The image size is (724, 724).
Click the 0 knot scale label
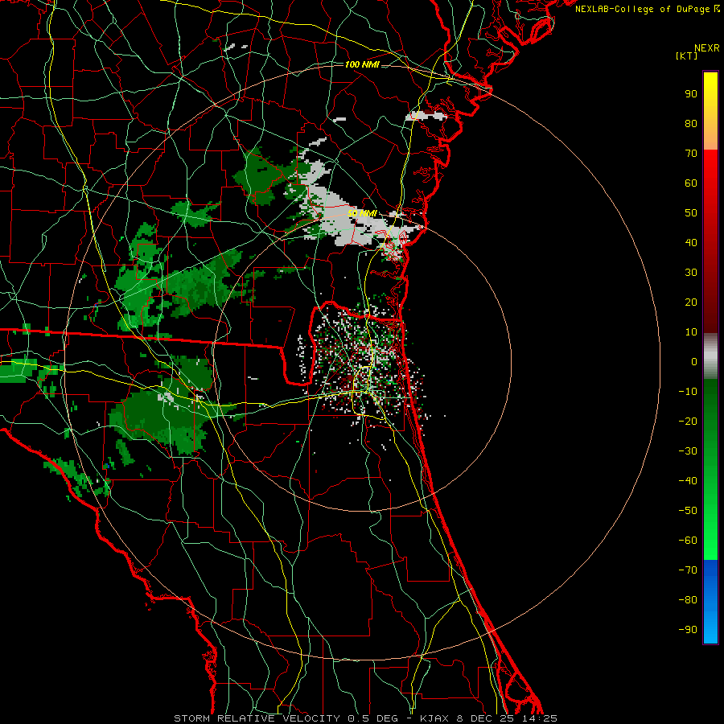point(694,362)
